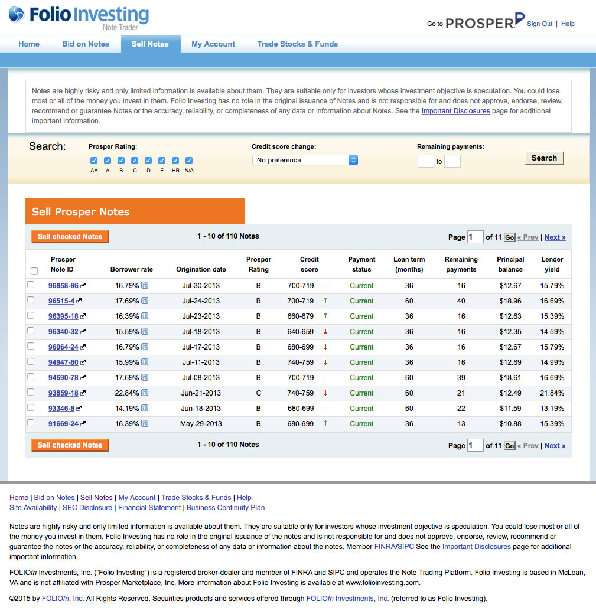Click the Site Availability footer link
Image resolution: width=596 pixels, height=614 pixels.
pos(33,508)
